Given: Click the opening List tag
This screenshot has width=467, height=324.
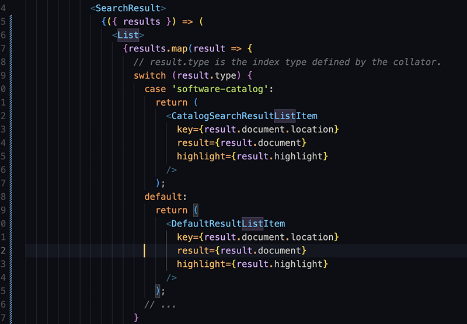Looking at the screenshot, I should click(x=128, y=35).
